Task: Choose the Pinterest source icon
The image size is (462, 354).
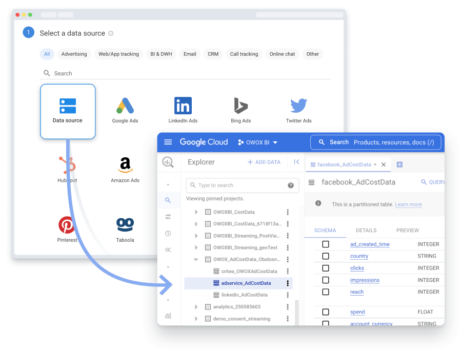Action: (x=67, y=225)
